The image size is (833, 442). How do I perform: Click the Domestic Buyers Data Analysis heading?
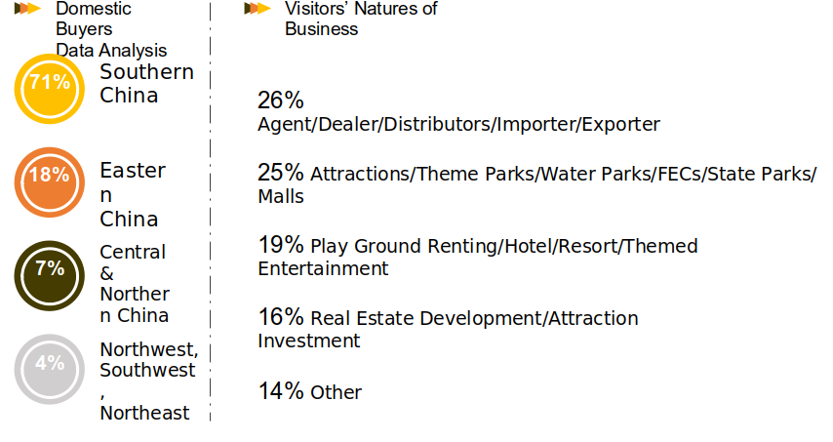[x=111, y=29]
